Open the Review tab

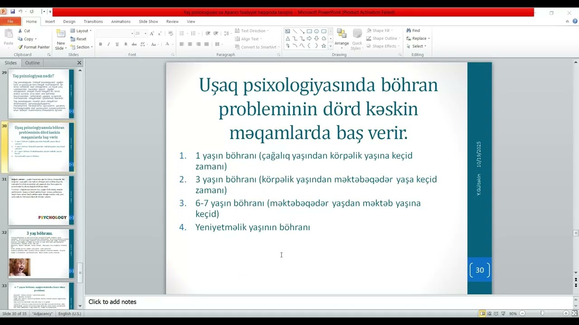tap(172, 21)
